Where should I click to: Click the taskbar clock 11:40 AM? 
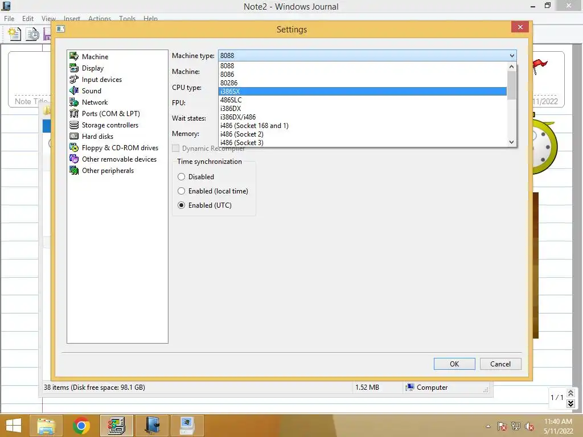click(x=558, y=422)
